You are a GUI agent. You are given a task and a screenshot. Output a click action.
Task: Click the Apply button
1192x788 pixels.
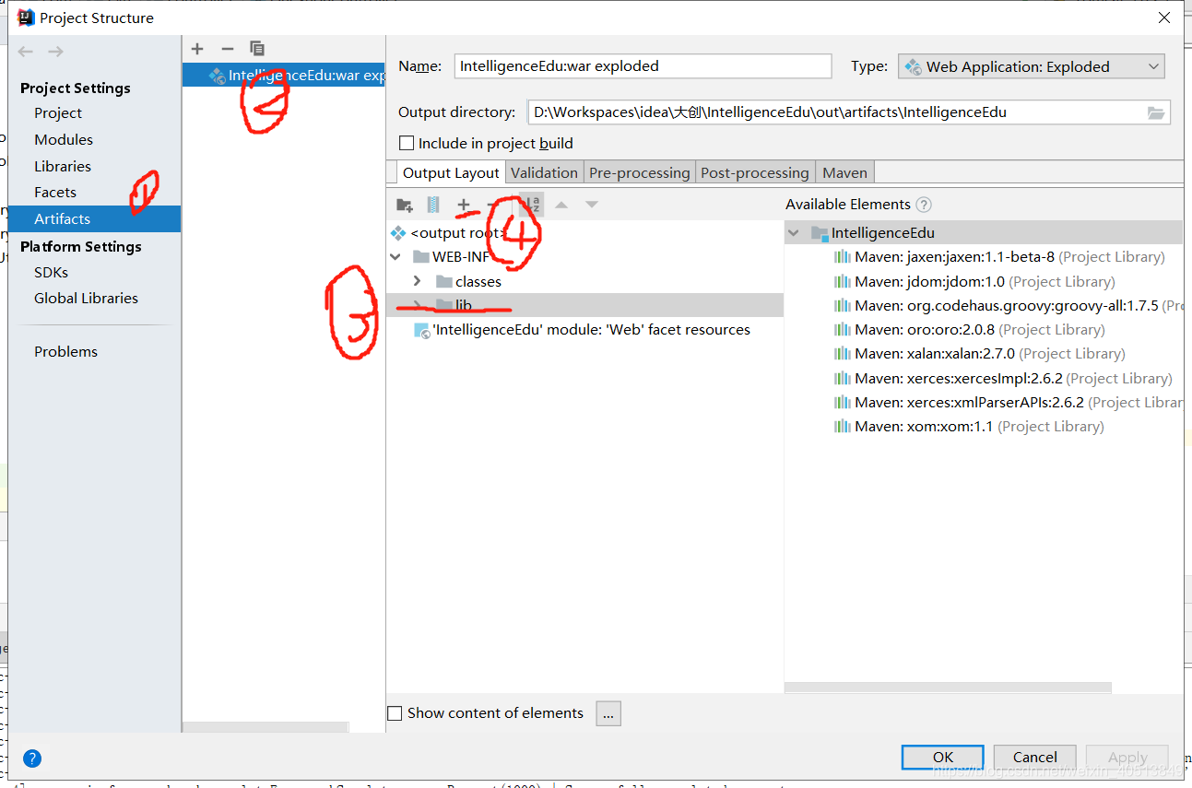[1127, 758]
